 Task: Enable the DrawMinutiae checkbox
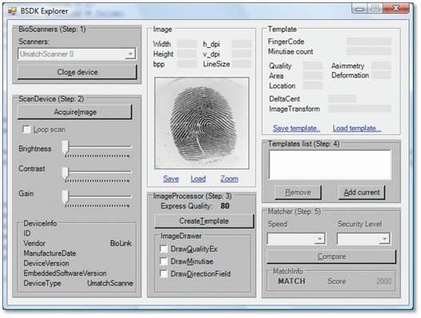pos(164,261)
